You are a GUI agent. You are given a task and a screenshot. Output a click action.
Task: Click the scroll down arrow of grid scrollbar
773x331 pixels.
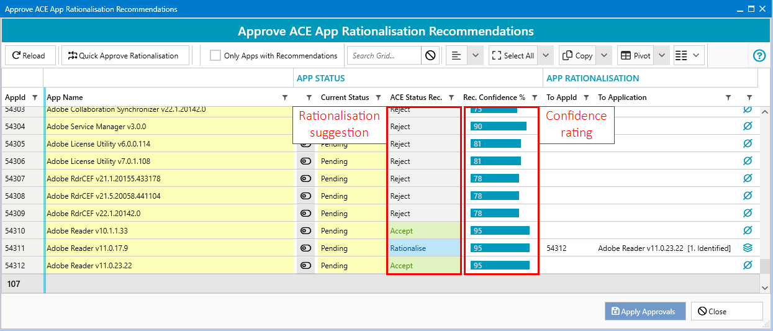coord(765,287)
